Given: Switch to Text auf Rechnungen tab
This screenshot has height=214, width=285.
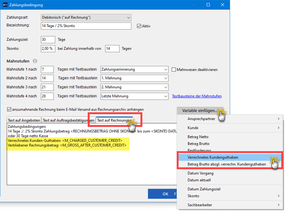Looking at the screenshot, I should click(x=114, y=121).
